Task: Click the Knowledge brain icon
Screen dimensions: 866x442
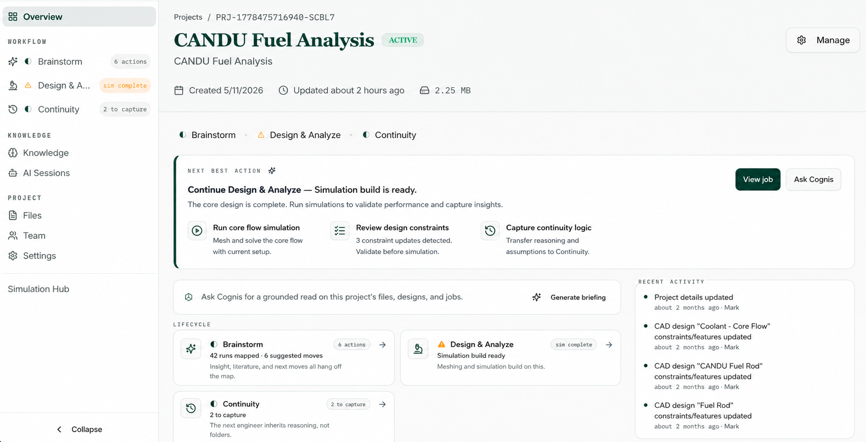Action: coord(13,153)
